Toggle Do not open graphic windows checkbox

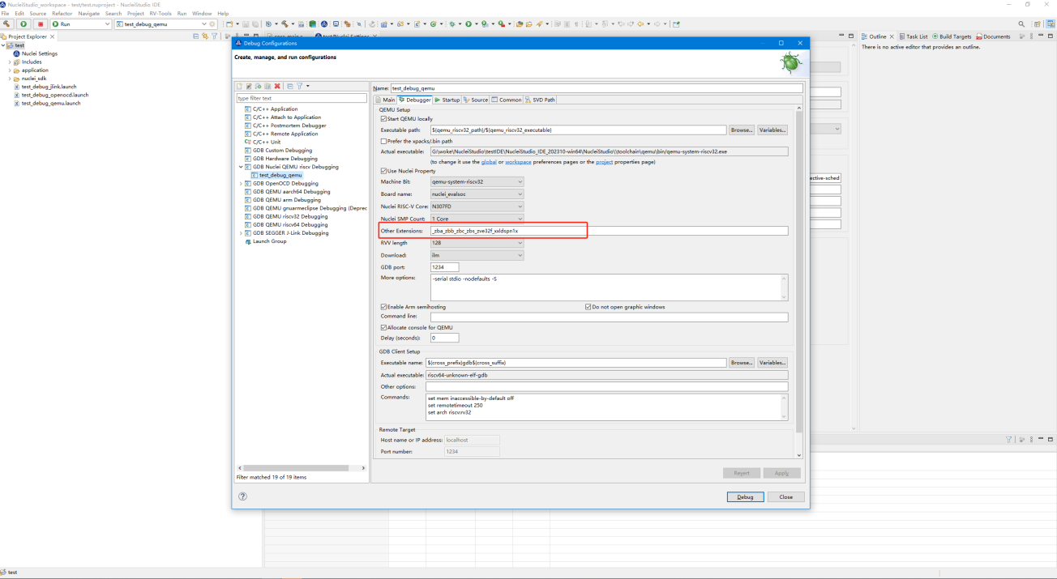588,307
